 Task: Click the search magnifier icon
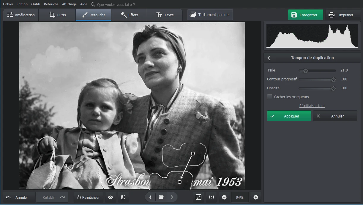(x=93, y=4)
